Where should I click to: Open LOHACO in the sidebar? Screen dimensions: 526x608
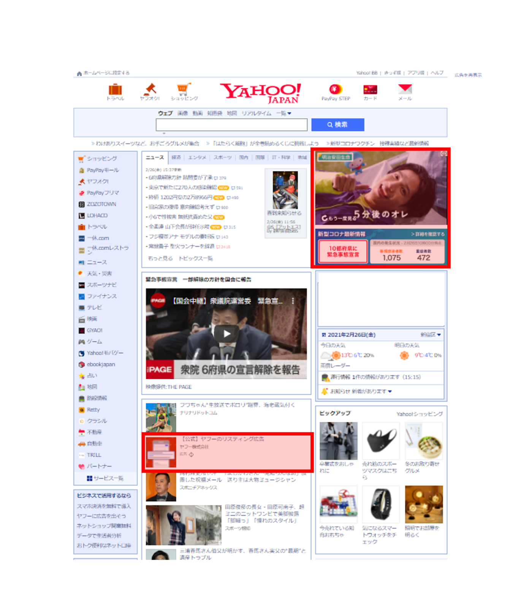click(97, 215)
